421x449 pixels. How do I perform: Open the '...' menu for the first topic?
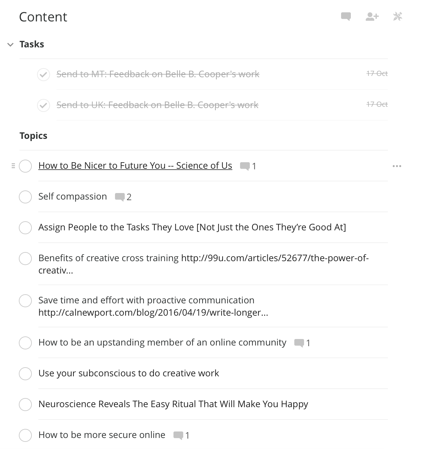[x=397, y=166]
